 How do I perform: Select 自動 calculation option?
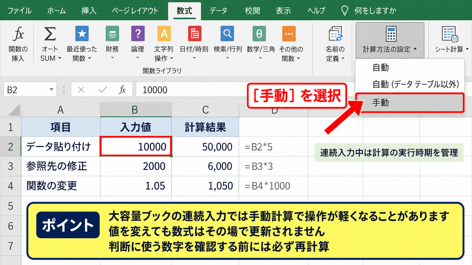tap(410, 68)
